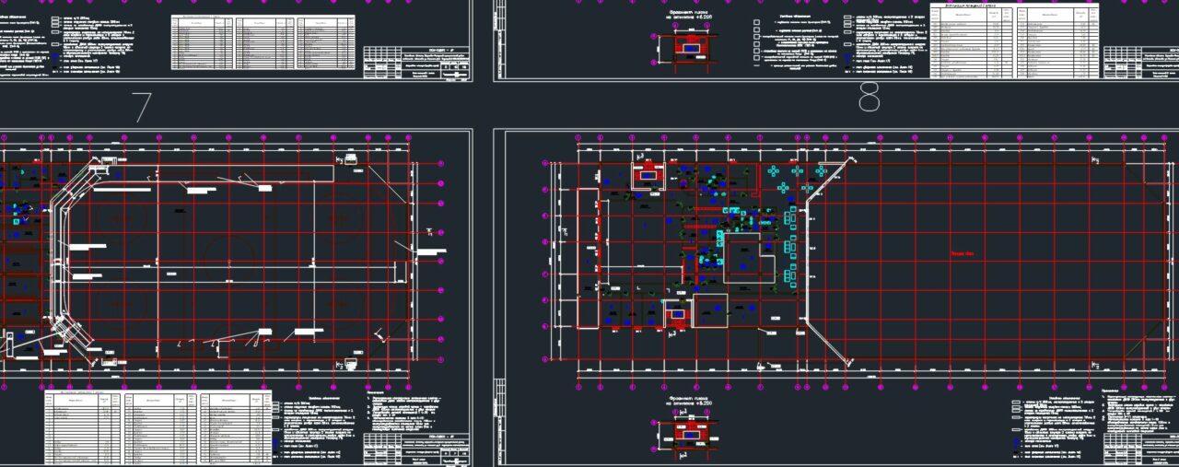Pick the upper red fragment plan drawing
The width and height of the screenshot is (1179, 467).
[692, 47]
